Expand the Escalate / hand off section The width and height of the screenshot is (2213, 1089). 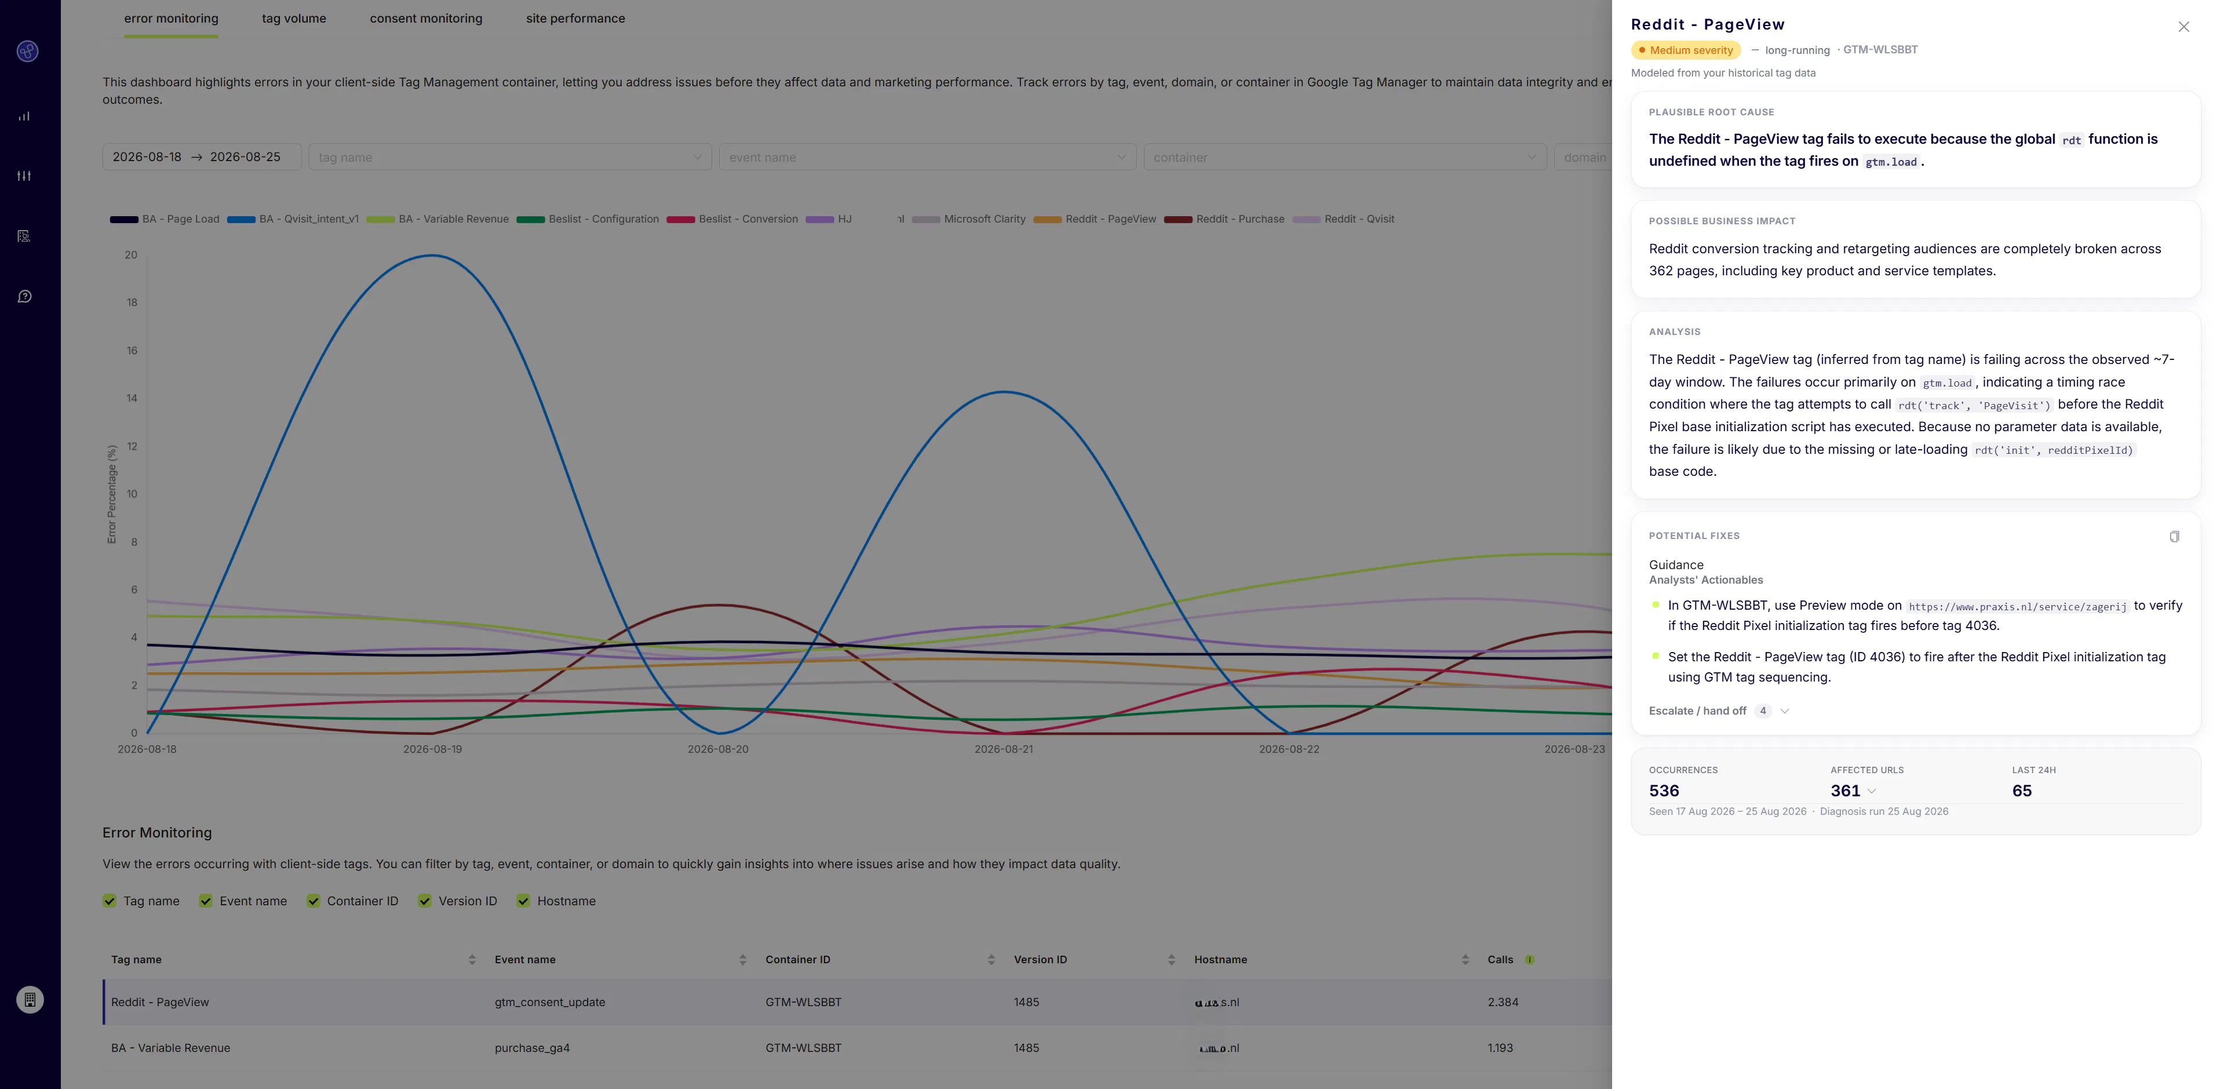tap(1719, 711)
